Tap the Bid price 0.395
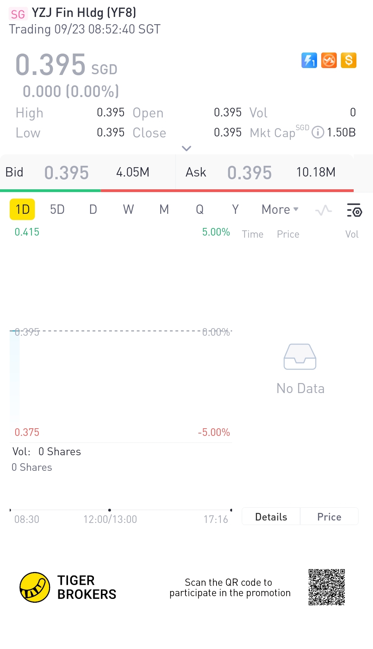373x649 pixels. pyautogui.click(x=67, y=173)
